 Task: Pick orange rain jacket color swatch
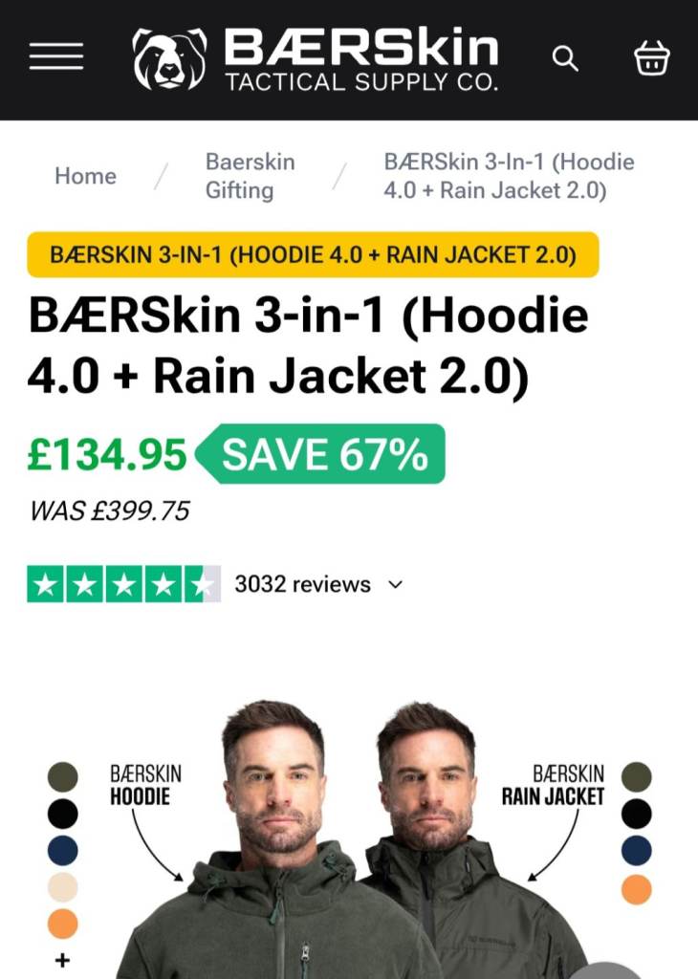pyautogui.click(x=636, y=888)
